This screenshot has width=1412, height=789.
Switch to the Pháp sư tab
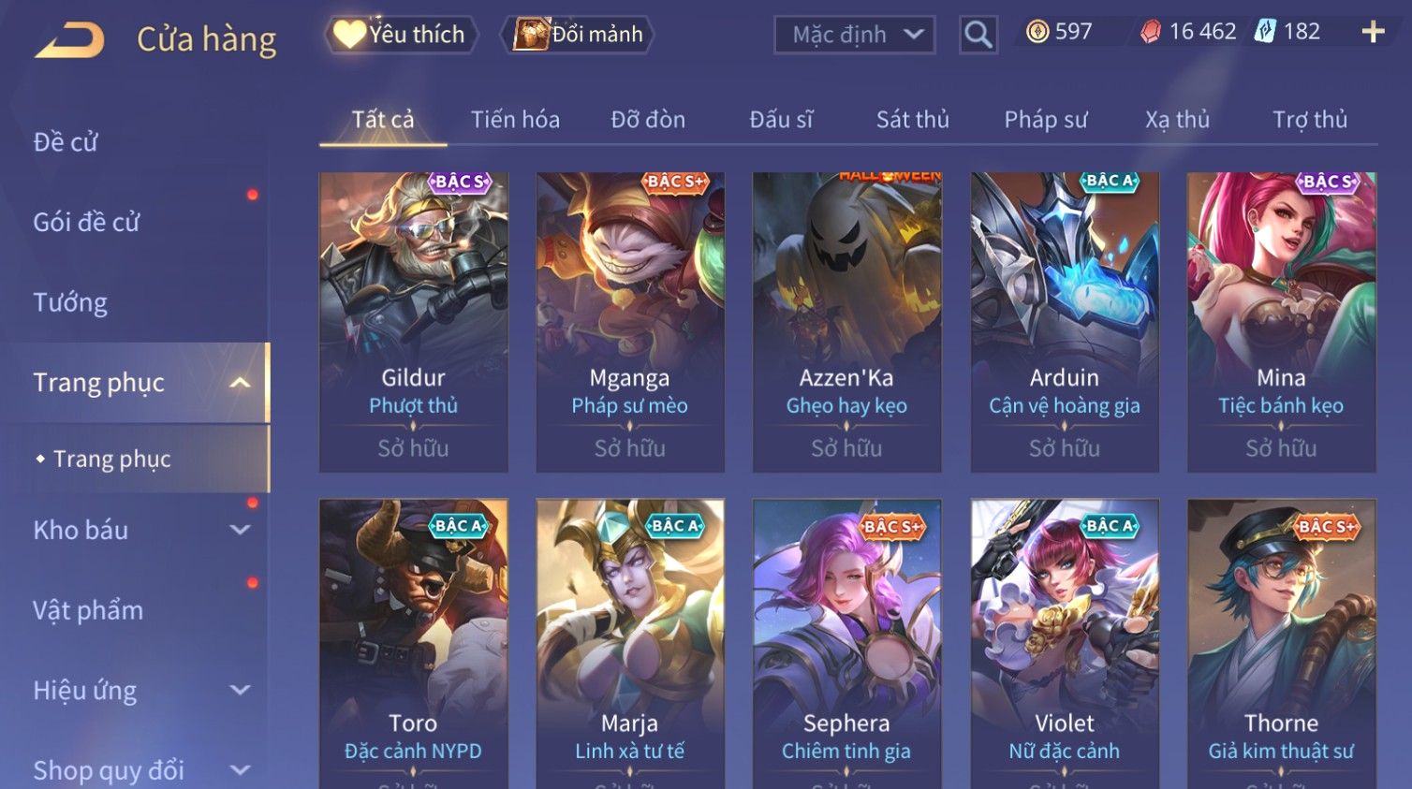point(1045,120)
